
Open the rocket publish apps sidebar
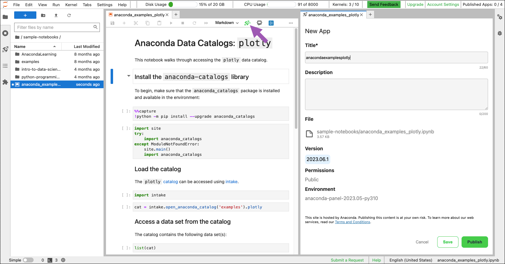pyautogui.click(x=5, y=49)
